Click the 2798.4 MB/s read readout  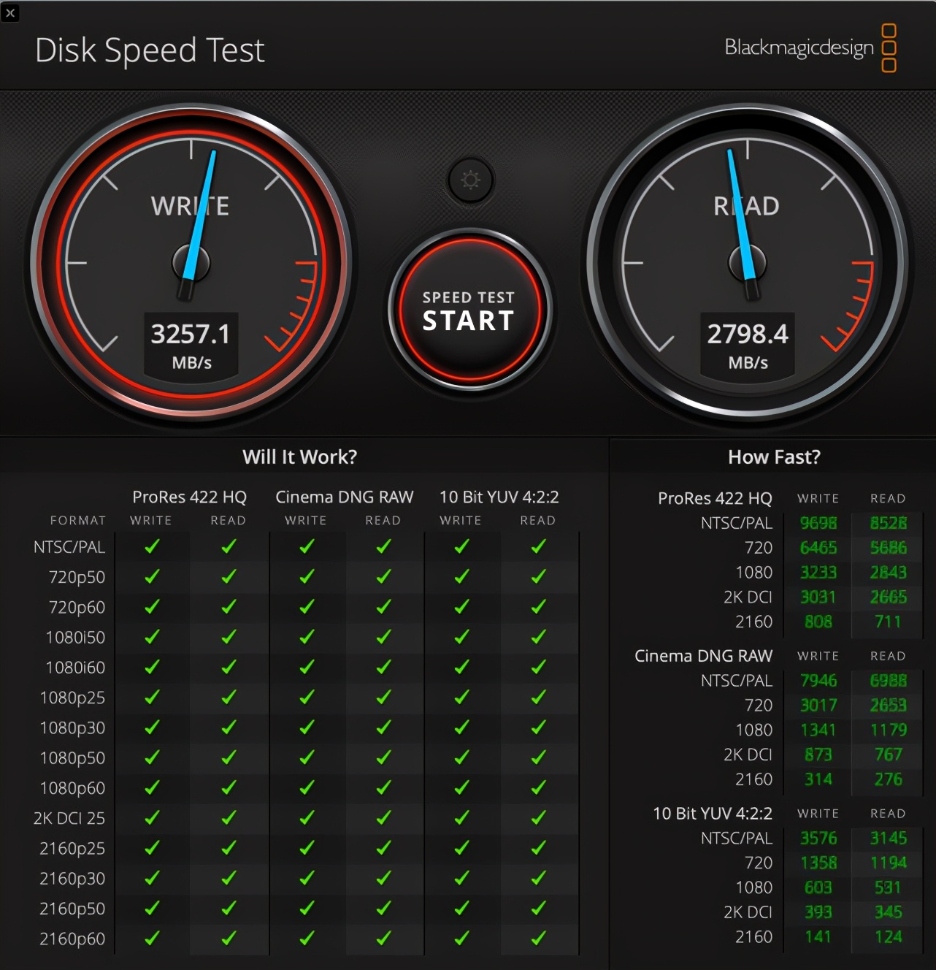748,345
